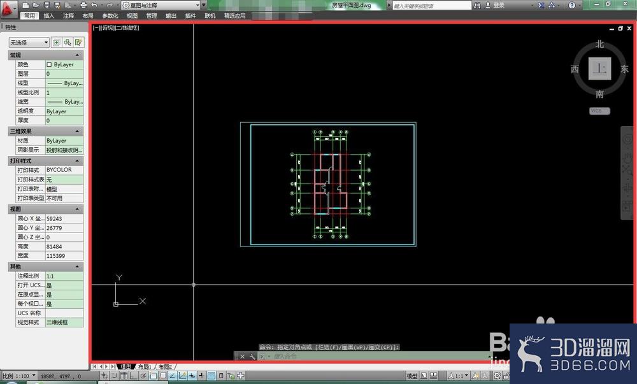Toggle Infer Constraints in status bar

click(x=104, y=376)
